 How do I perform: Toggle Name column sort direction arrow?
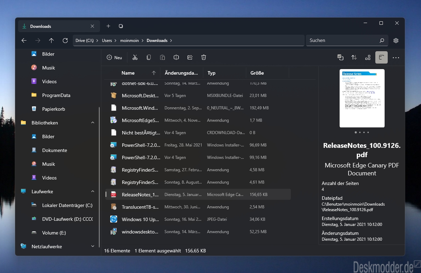click(x=153, y=73)
